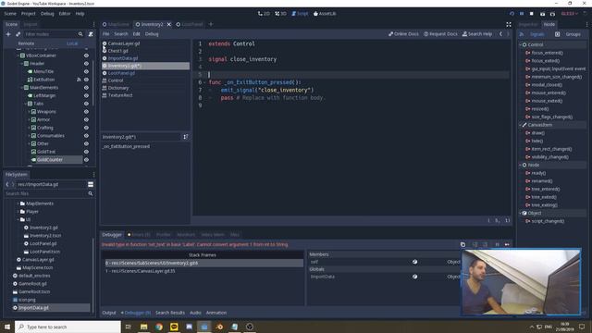Open the Groups icon in Node dock
This screenshot has height=333, width=592.
click(557, 34)
